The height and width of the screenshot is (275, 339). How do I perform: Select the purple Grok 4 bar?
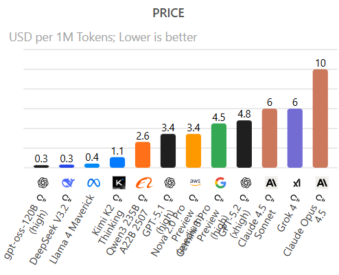click(295, 138)
